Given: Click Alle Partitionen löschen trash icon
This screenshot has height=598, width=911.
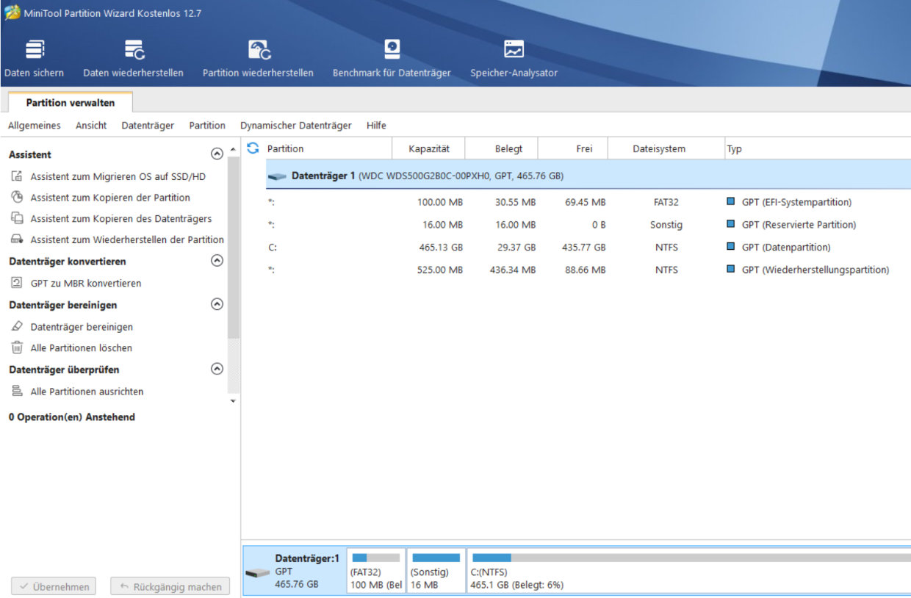Looking at the screenshot, I should point(17,347).
